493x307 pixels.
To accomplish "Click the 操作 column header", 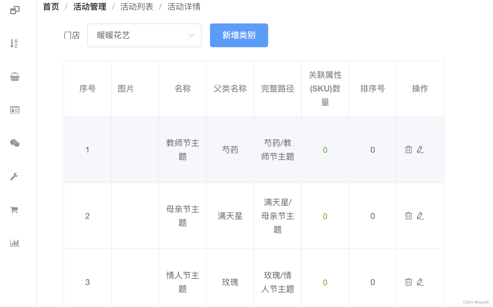I will point(420,88).
